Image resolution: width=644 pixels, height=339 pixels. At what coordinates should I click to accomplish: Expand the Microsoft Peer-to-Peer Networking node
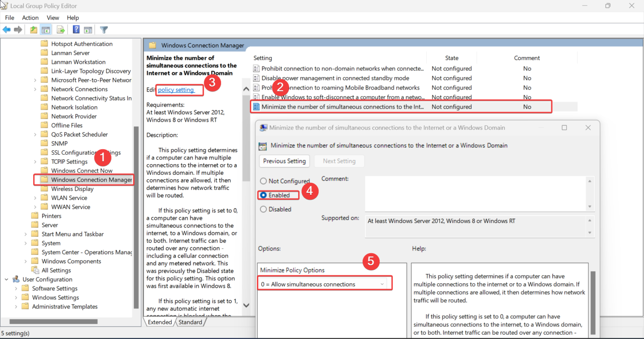click(35, 80)
